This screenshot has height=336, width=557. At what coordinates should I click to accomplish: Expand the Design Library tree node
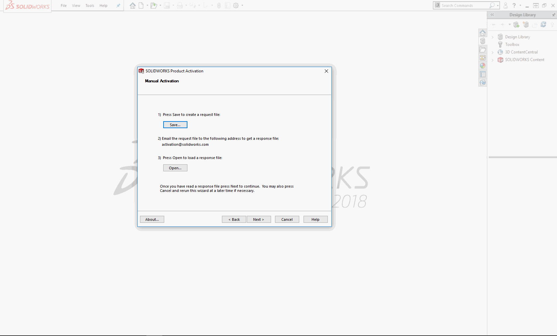pos(493,37)
